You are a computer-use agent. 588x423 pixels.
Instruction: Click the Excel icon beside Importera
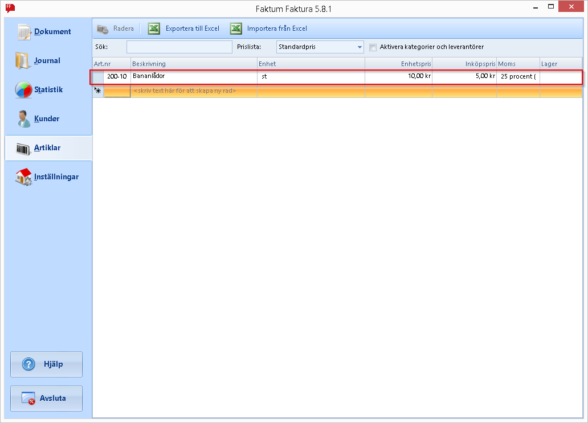pos(236,28)
